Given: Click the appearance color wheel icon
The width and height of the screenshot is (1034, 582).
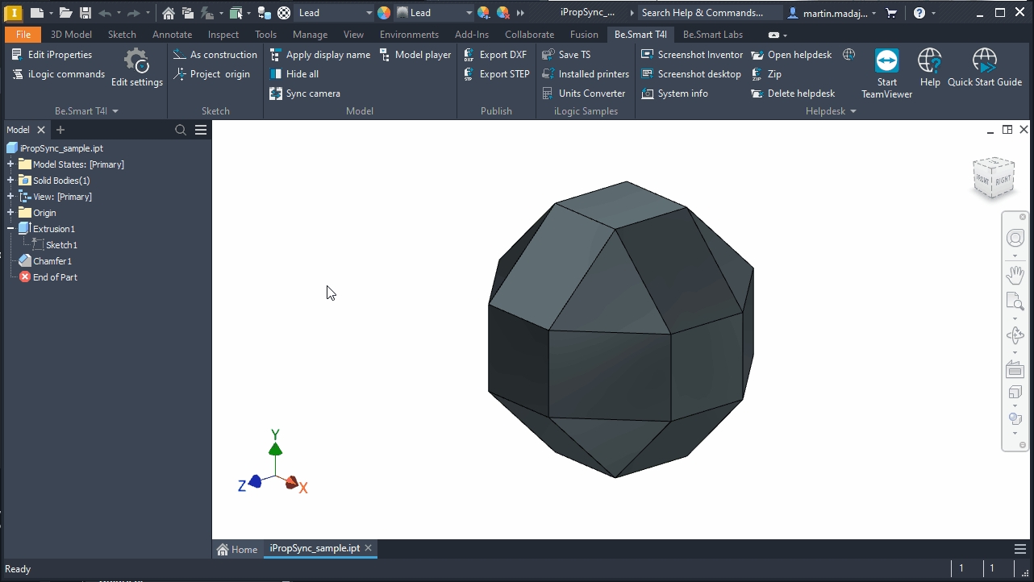Looking at the screenshot, I should (384, 13).
